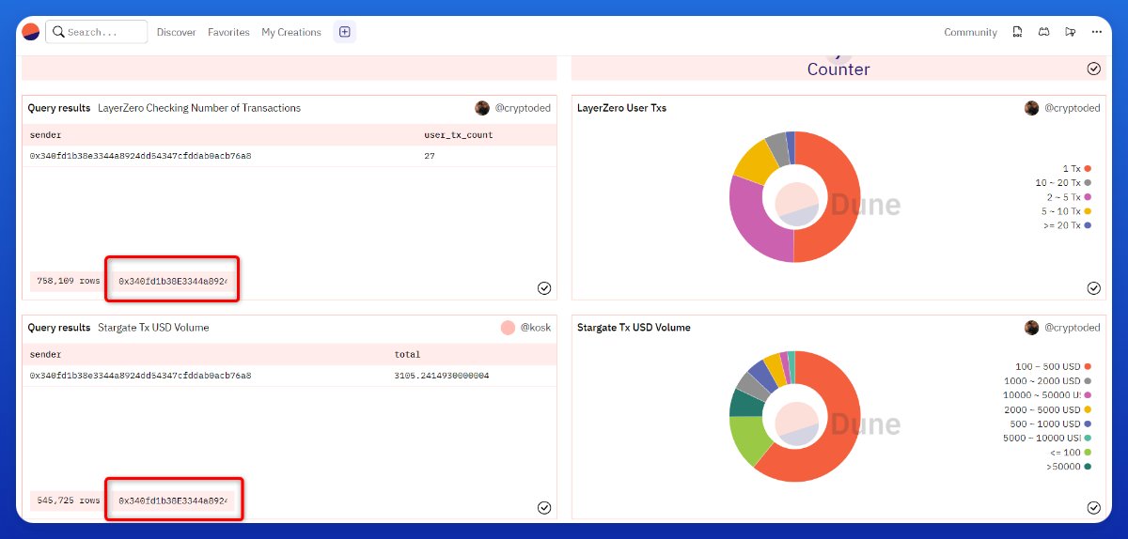Toggle the >50000 legend entry
1128x539 pixels.
(x=1069, y=467)
